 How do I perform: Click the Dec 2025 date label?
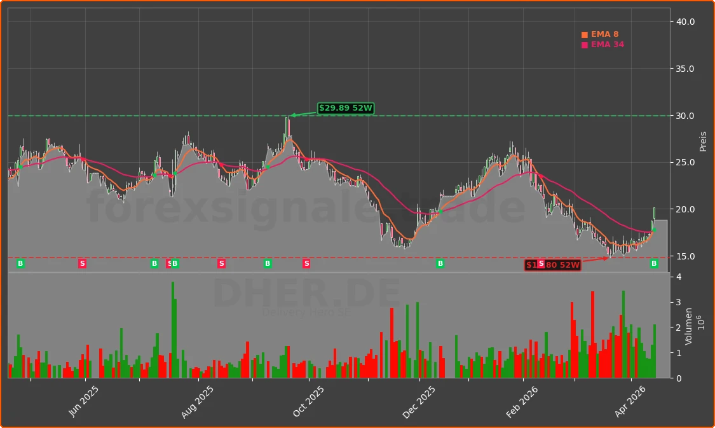point(419,402)
